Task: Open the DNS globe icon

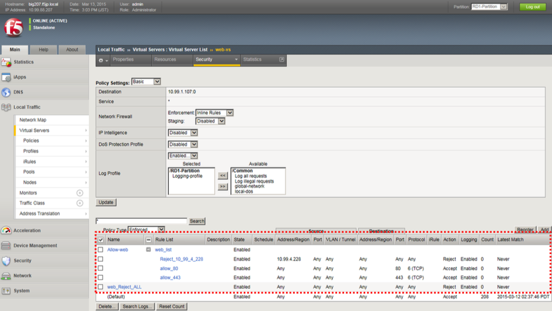Action: pos(6,92)
